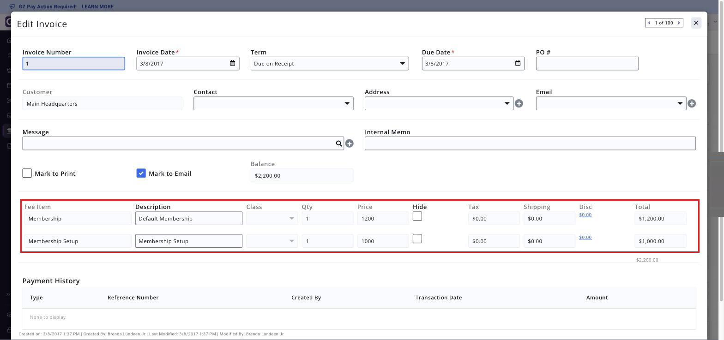The width and height of the screenshot is (724, 340).
Task: Edit the Membership Setup description field
Action: [189, 241]
